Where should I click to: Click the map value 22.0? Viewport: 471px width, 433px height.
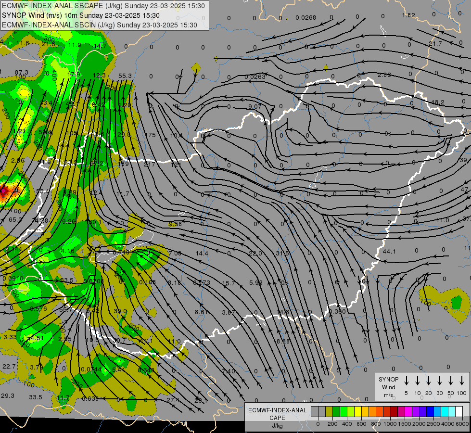255,254
